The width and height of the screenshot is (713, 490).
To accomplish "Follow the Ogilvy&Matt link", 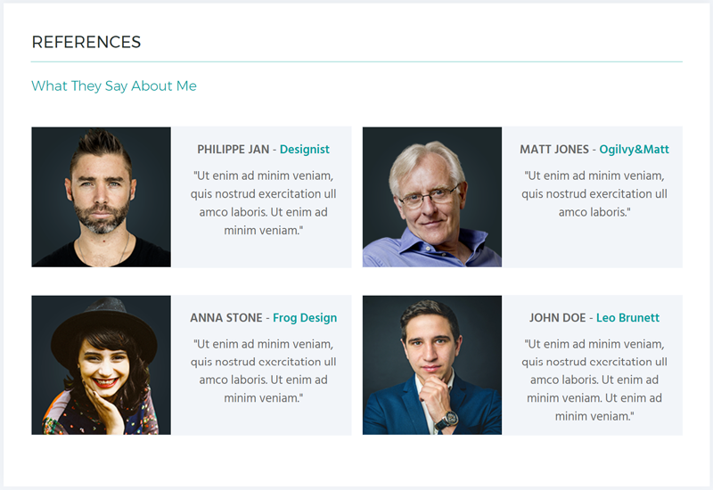I will pyautogui.click(x=634, y=150).
